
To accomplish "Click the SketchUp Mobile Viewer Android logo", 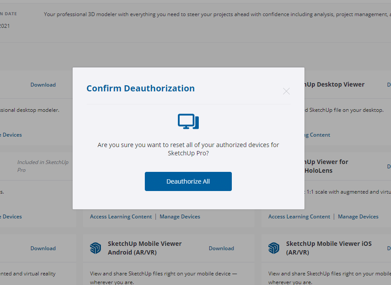I will coord(96,248).
